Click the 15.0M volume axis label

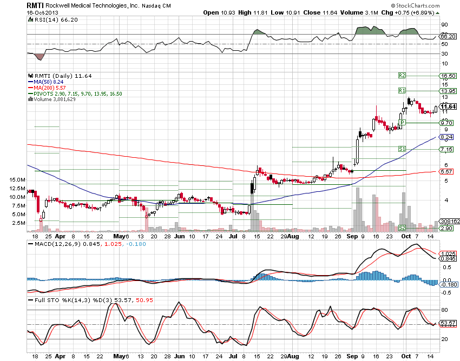coord(17,179)
